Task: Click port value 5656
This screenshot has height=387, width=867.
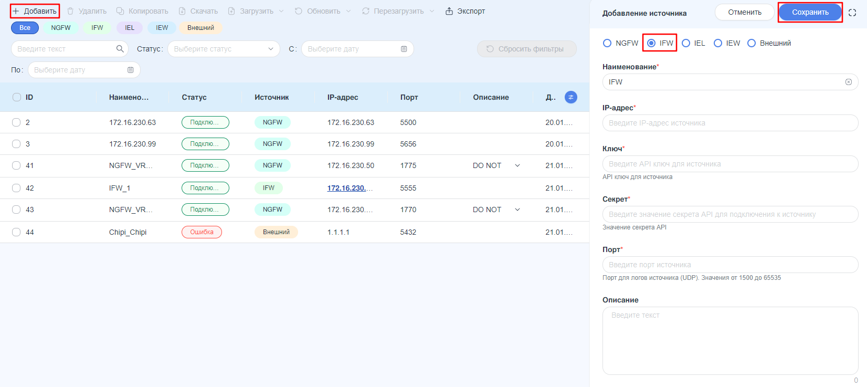Action: click(x=408, y=144)
